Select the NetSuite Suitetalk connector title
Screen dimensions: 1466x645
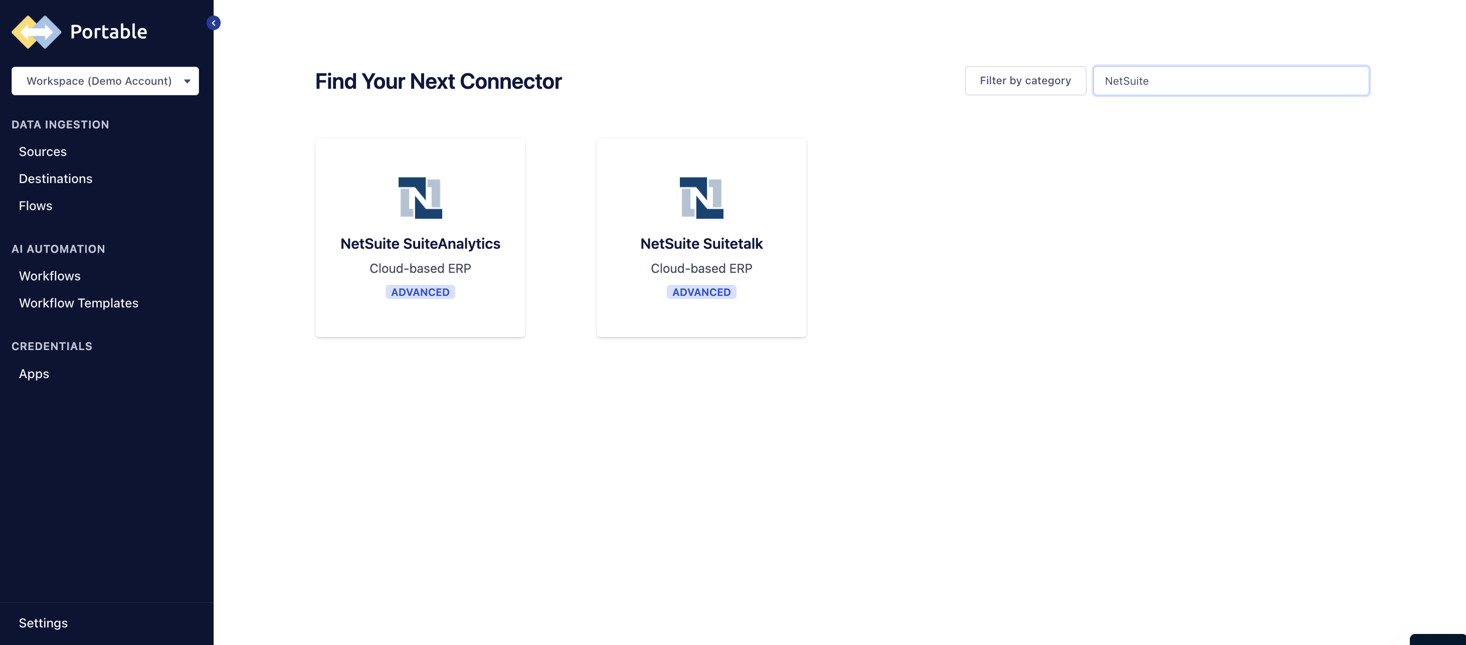point(701,244)
